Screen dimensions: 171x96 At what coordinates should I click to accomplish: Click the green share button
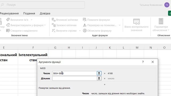[170, 13]
